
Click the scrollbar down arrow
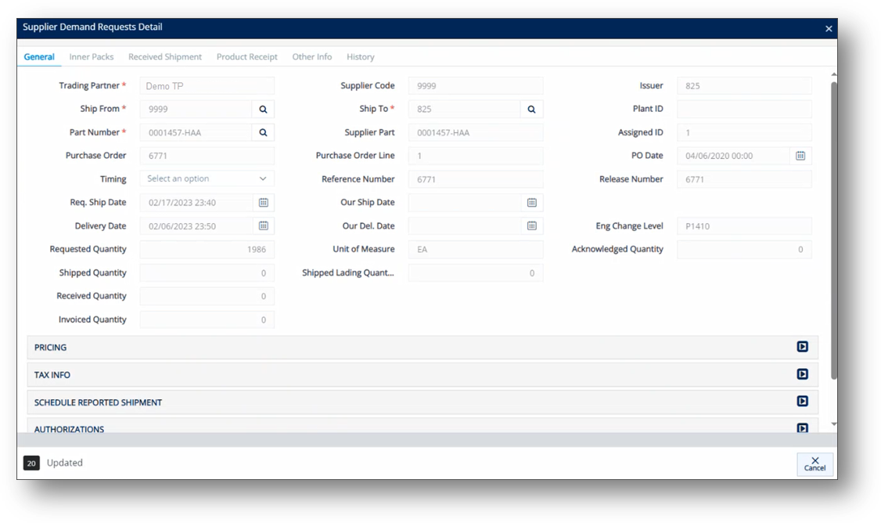pyautogui.click(x=834, y=424)
